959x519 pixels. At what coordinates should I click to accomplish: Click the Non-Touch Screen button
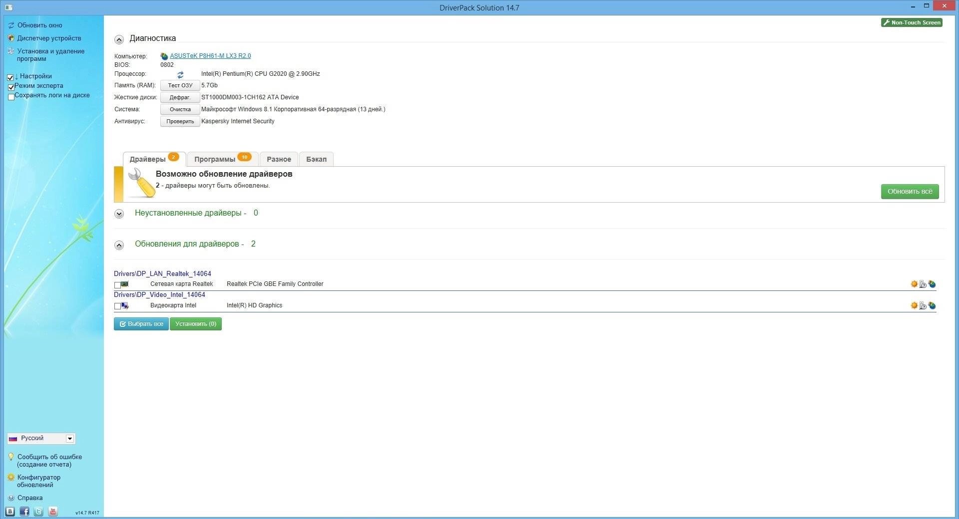tap(912, 22)
